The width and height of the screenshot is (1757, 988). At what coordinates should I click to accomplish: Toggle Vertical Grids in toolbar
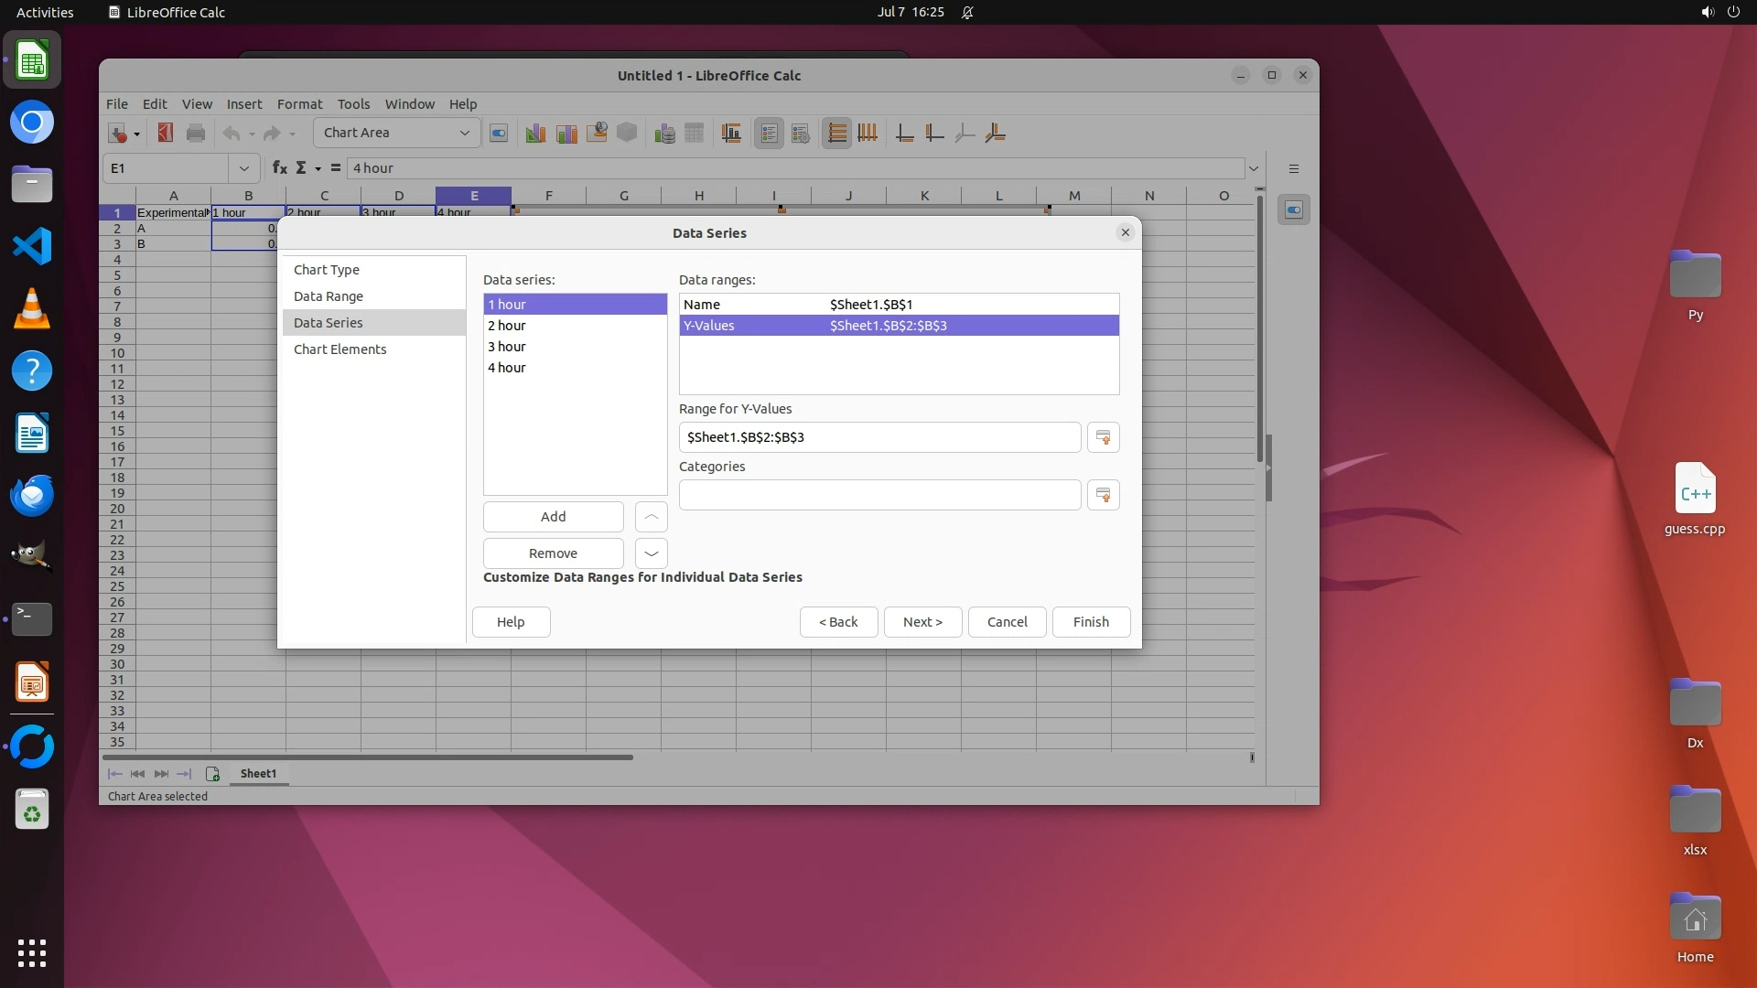tap(868, 134)
